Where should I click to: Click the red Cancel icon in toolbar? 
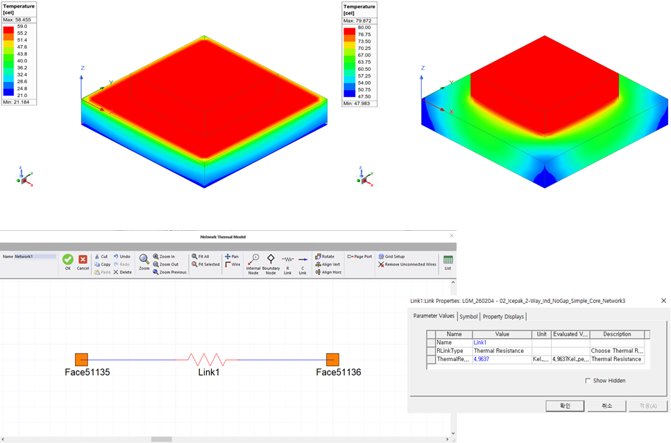[x=83, y=259]
